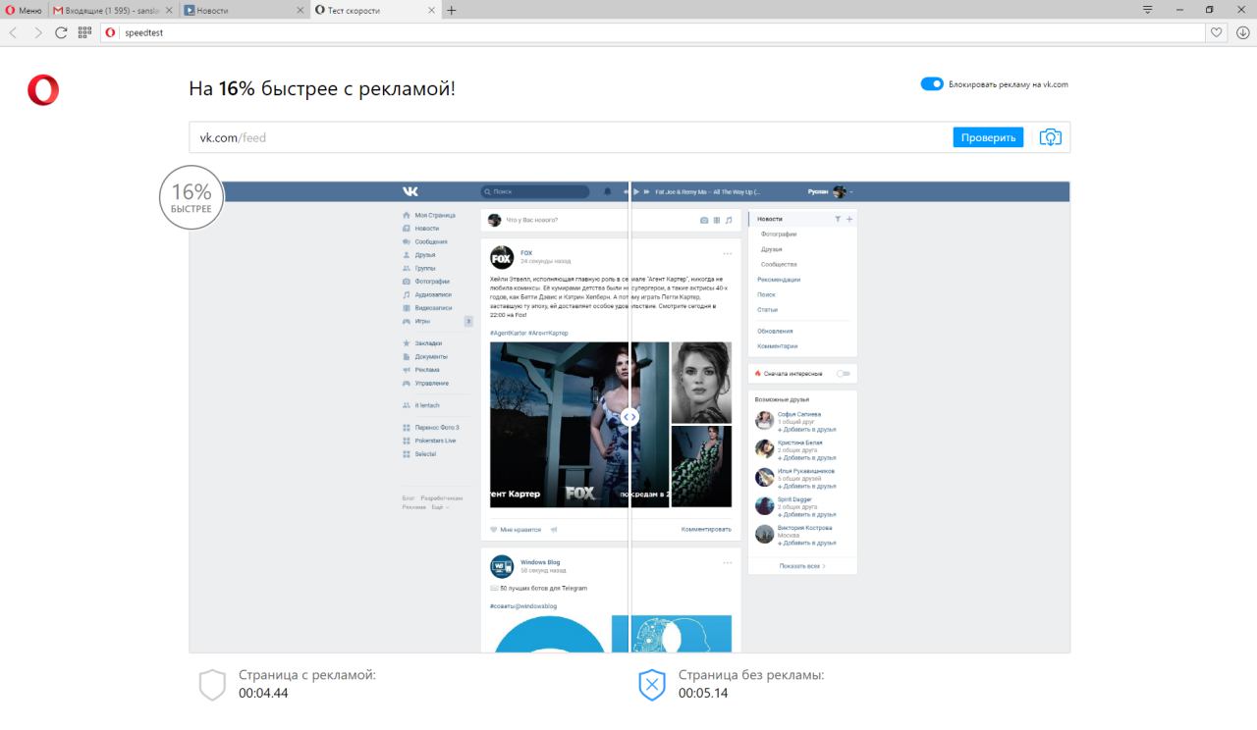Viewport: 1257px width, 730px height.
Task: Add page to bookmarks with heart icon
Action: tap(1218, 32)
